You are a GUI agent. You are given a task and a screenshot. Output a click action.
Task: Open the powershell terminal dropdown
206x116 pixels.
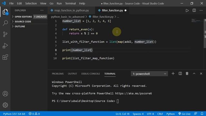[x=149, y=74]
